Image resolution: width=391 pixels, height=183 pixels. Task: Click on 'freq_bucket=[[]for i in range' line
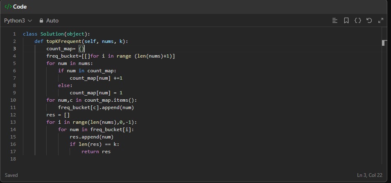[x=111, y=56]
